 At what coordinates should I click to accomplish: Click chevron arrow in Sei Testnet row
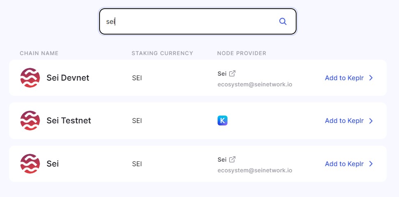tap(371, 121)
